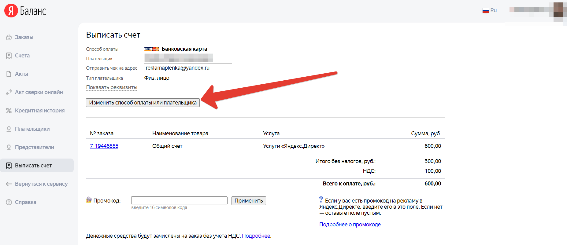Click the Выписать счет page heading

pyautogui.click(x=113, y=35)
